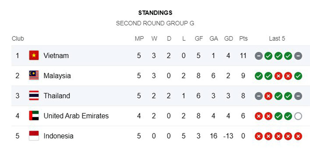
Task: Open the Malaysia team link
Action: (x=57, y=76)
